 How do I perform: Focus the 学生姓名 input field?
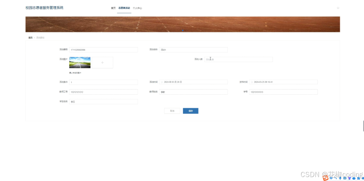[x=103, y=102]
